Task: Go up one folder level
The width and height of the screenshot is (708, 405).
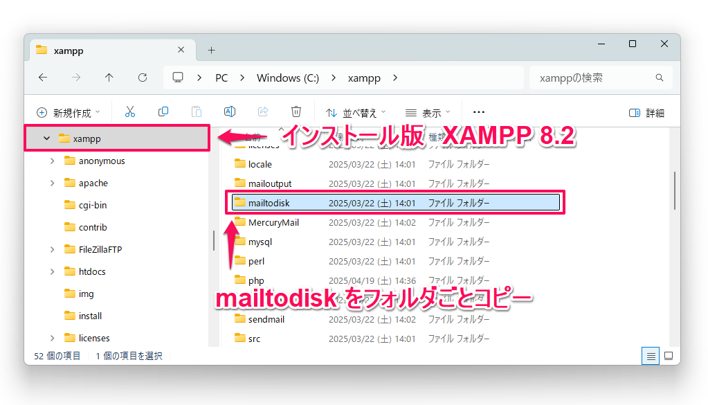Action: pos(109,78)
